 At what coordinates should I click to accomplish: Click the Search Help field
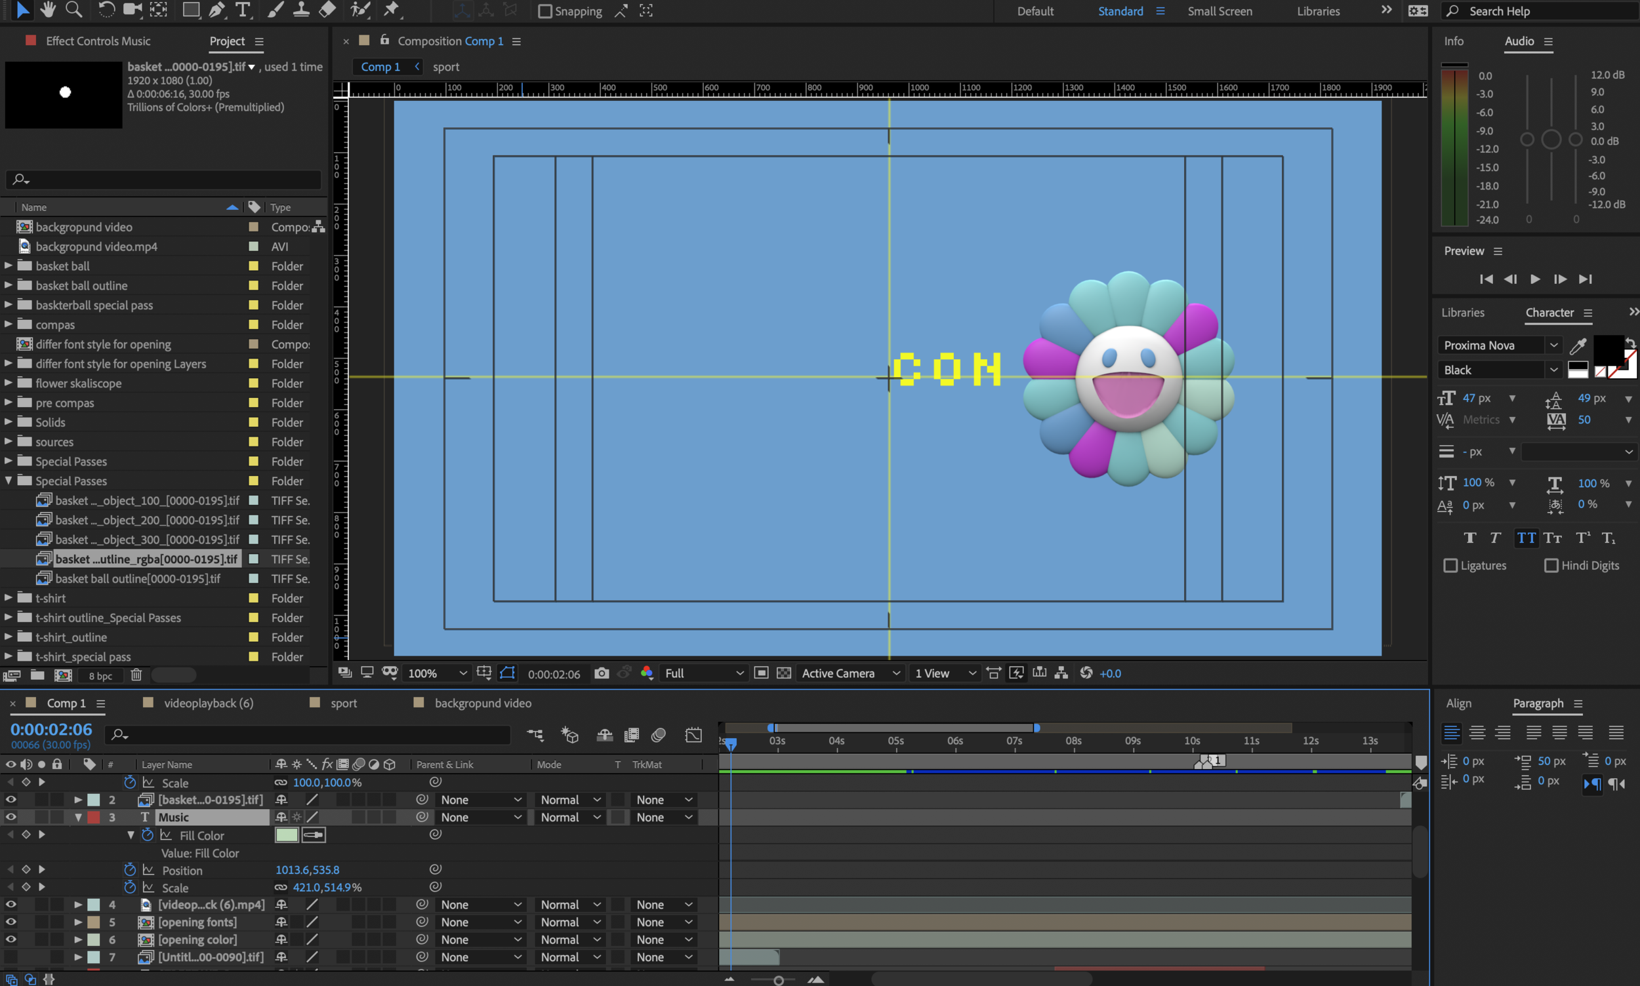[x=1539, y=11]
